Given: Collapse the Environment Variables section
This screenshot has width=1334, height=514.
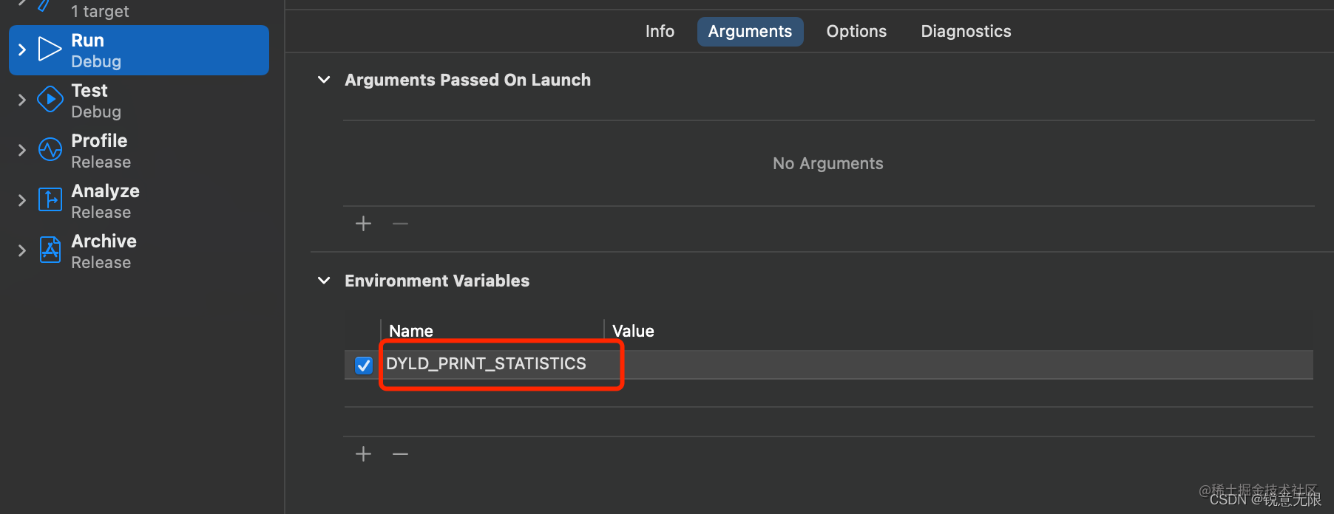Looking at the screenshot, I should 324,281.
